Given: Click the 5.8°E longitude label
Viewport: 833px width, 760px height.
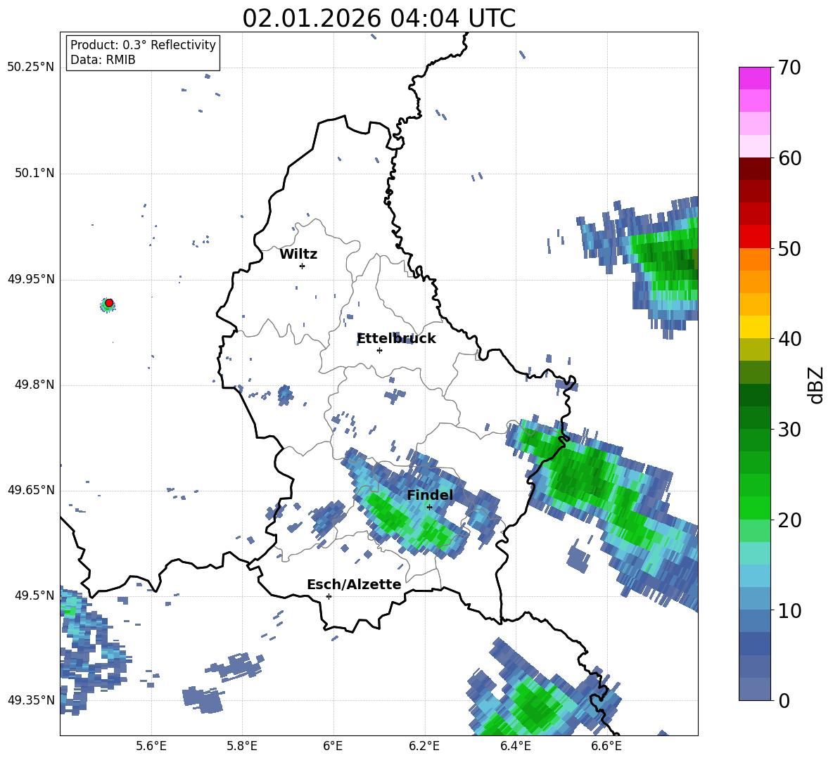Looking at the screenshot, I should [x=242, y=746].
